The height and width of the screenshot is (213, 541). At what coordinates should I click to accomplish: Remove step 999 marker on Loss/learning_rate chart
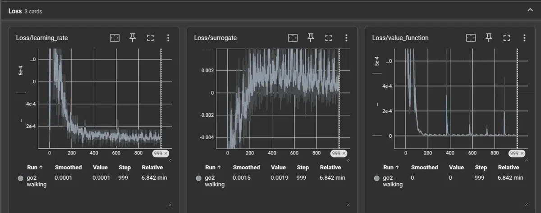(165, 153)
